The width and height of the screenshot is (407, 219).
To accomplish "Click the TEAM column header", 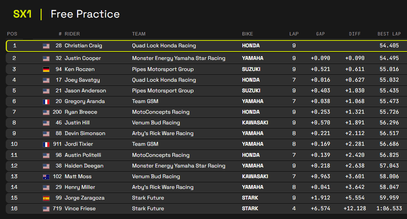I will coord(139,34).
